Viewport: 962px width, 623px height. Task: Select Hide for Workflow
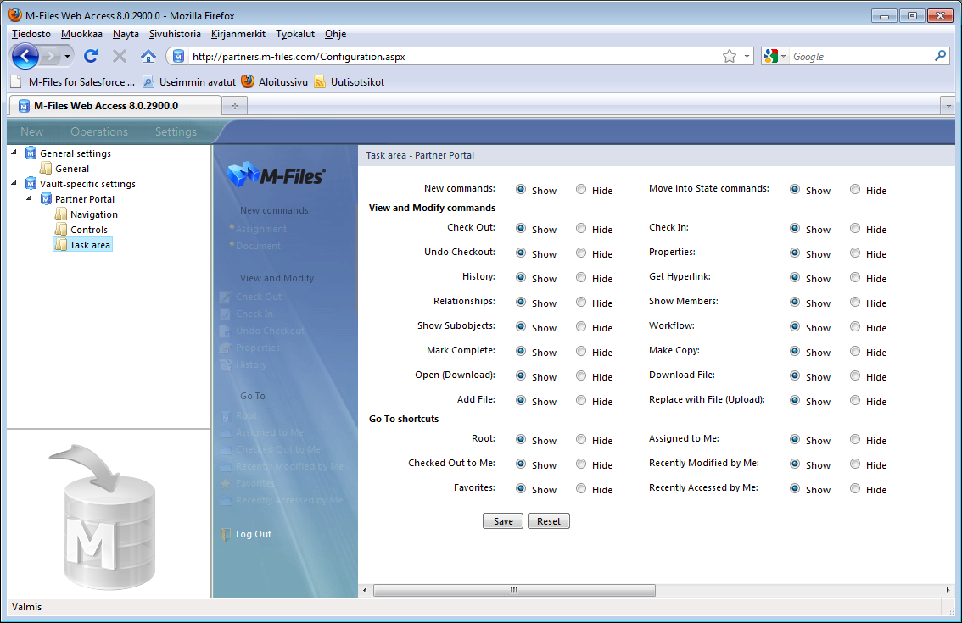point(854,326)
